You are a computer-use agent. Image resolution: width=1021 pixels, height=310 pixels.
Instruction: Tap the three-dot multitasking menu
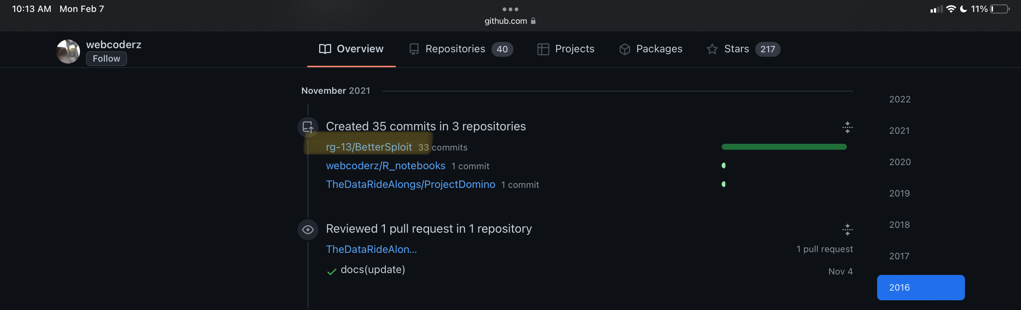[510, 9]
